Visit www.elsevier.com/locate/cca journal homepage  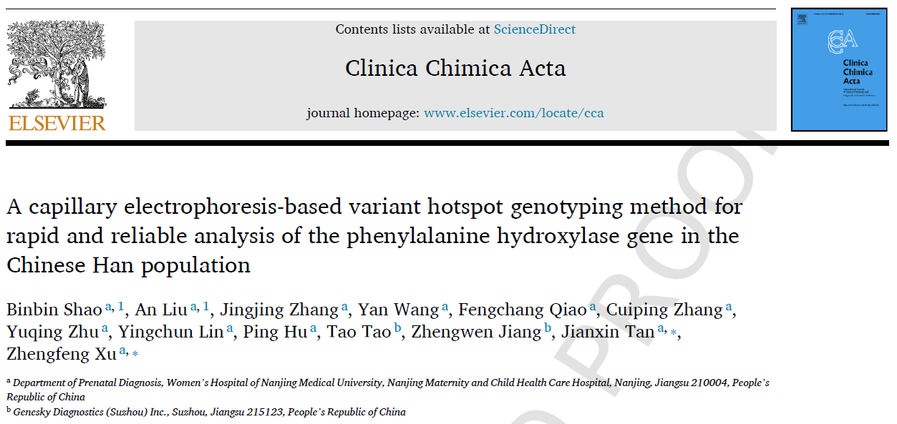click(514, 113)
